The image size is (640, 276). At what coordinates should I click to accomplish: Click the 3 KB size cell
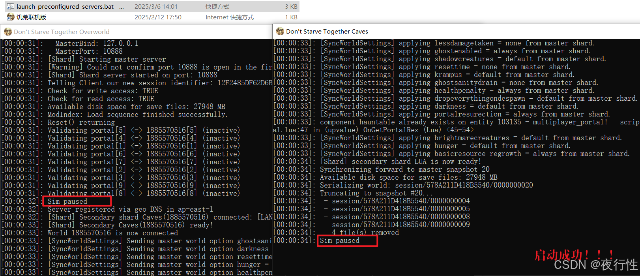(291, 7)
